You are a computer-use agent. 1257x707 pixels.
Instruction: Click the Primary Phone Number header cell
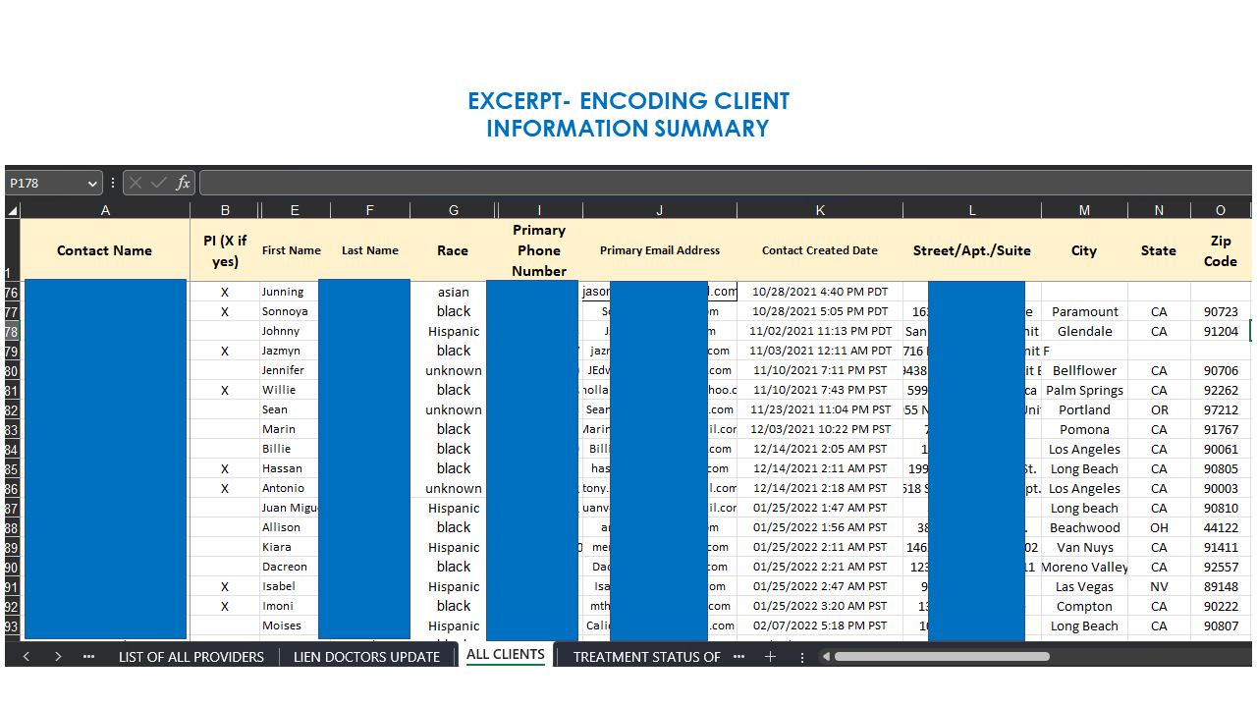(539, 250)
